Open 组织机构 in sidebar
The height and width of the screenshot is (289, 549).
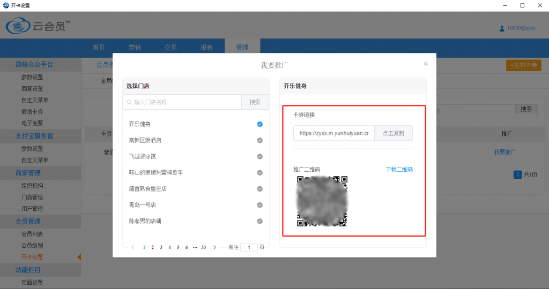(x=32, y=186)
